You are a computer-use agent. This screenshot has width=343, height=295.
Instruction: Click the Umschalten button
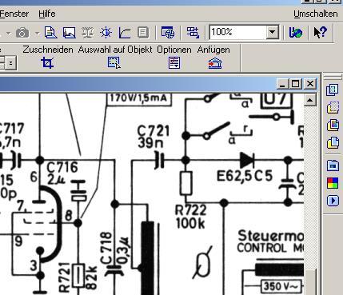[x=316, y=14]
